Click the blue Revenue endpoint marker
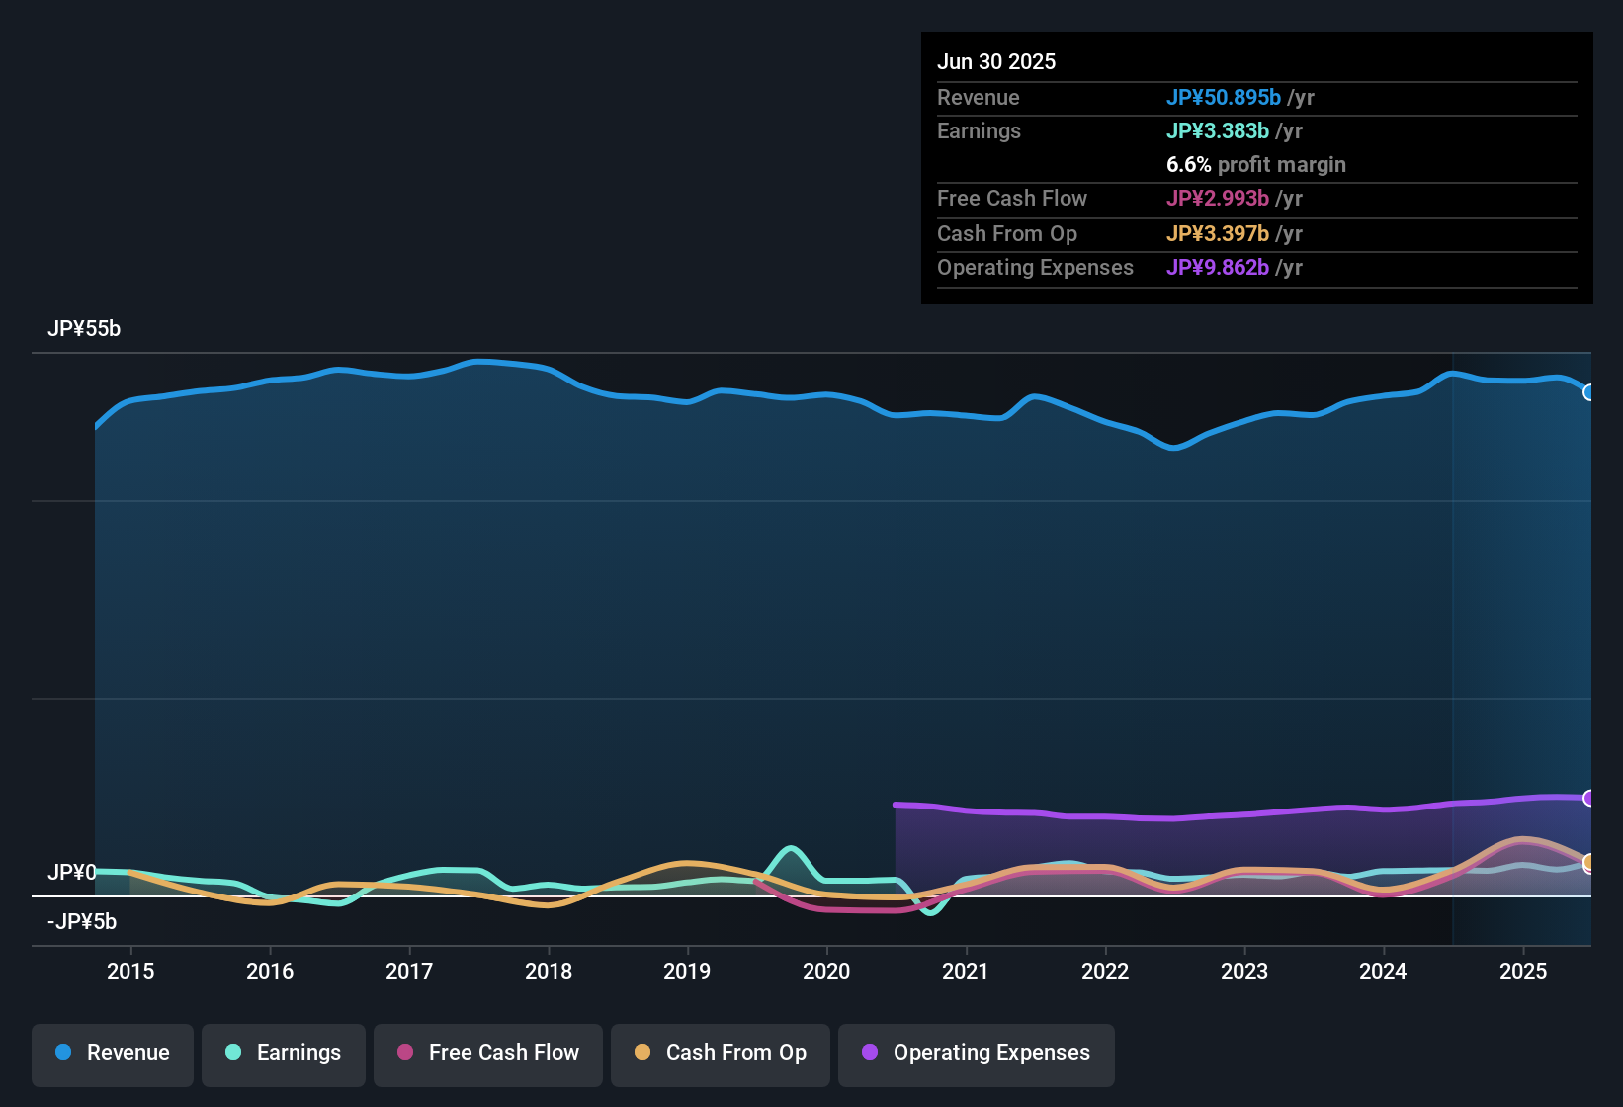The height and width of the screenshot is (1107, 1623). click(x=1589, y=392)
